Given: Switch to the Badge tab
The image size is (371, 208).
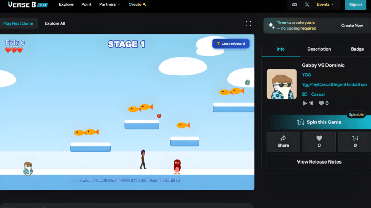Looking at the screenshot, I should click(357, 49).
